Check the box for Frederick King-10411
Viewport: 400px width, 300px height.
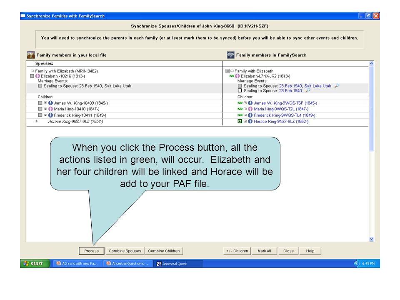tap(40, 115)
